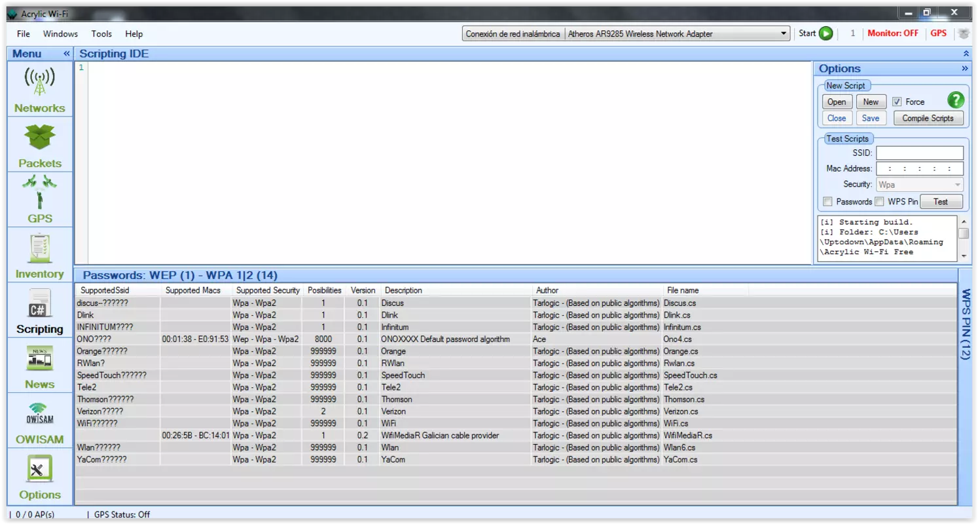Open the Options tools icon

tap(40, 469)
